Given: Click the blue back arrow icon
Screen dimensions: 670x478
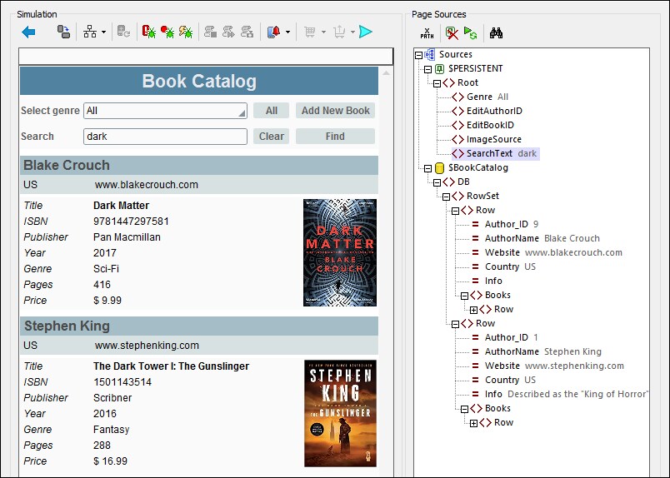Looking at the screenshot, I should point(28,32).
